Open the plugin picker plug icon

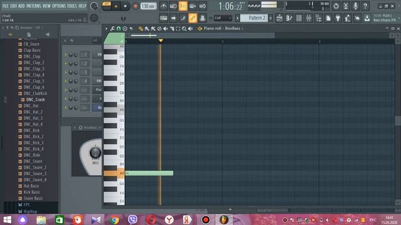pos(338,18)
